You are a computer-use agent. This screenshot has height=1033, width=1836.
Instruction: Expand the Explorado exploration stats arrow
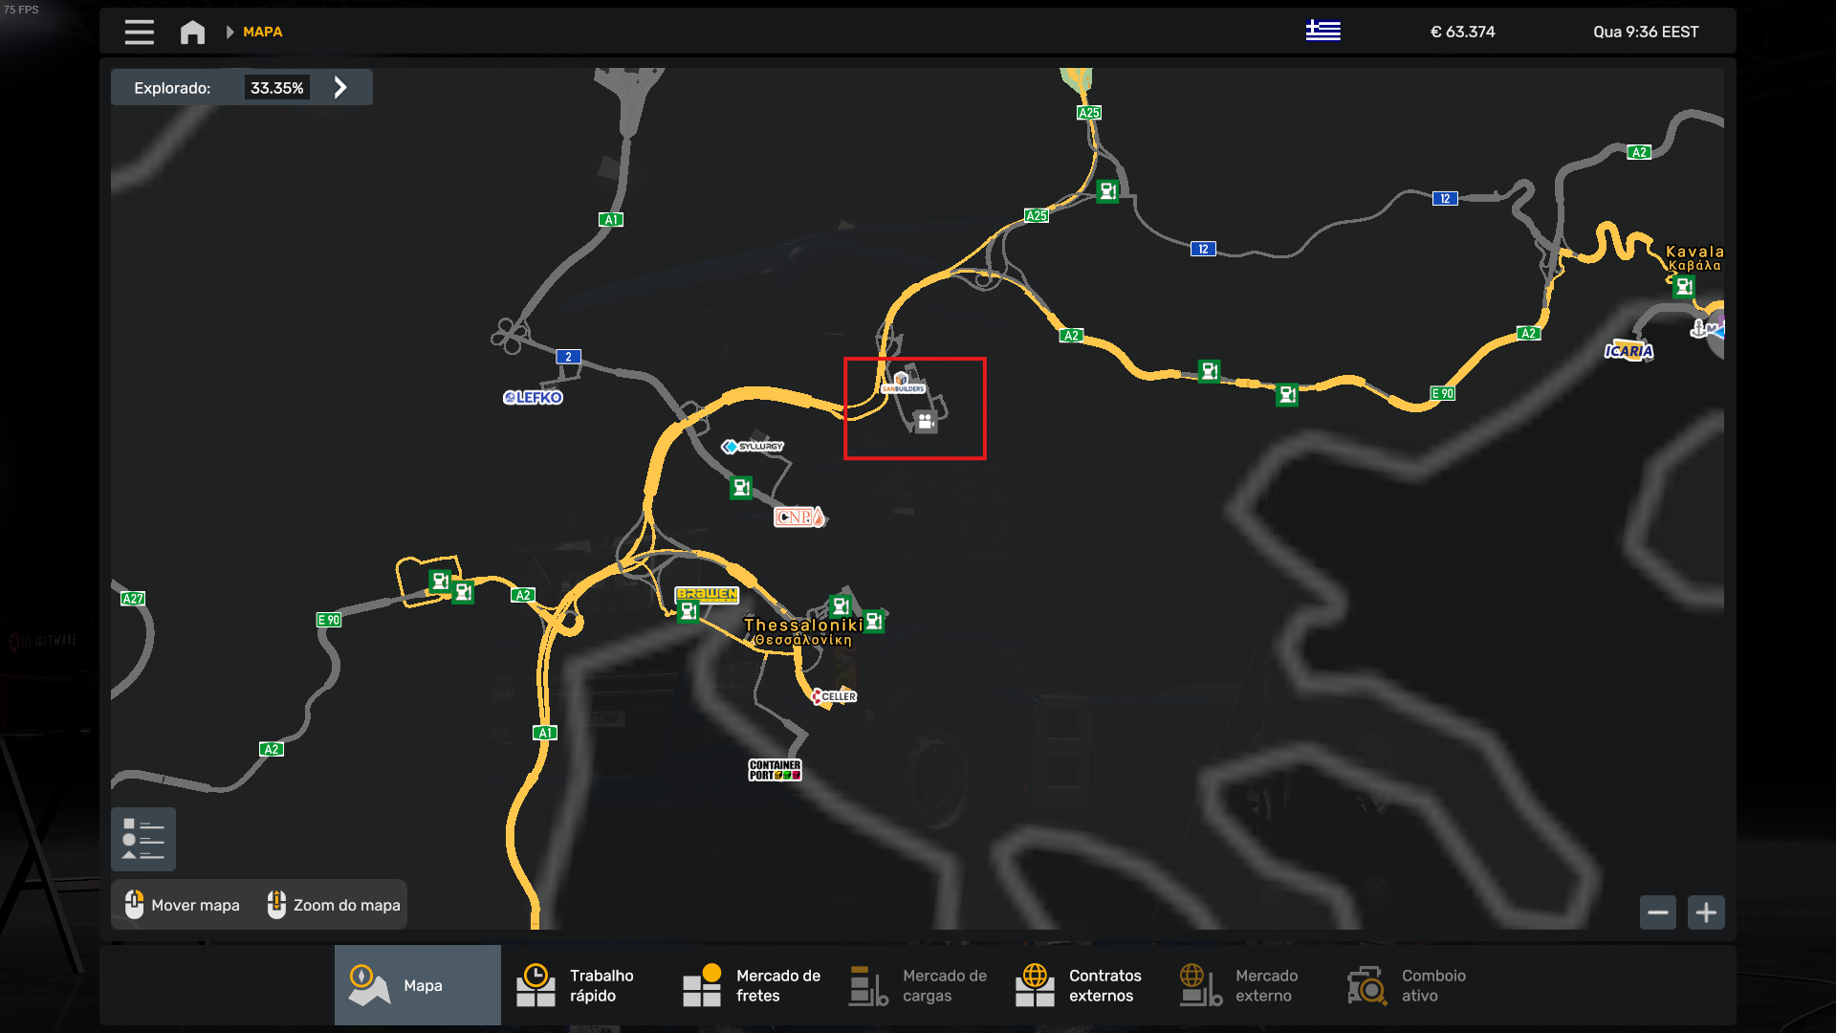click(x=340, y=87)
